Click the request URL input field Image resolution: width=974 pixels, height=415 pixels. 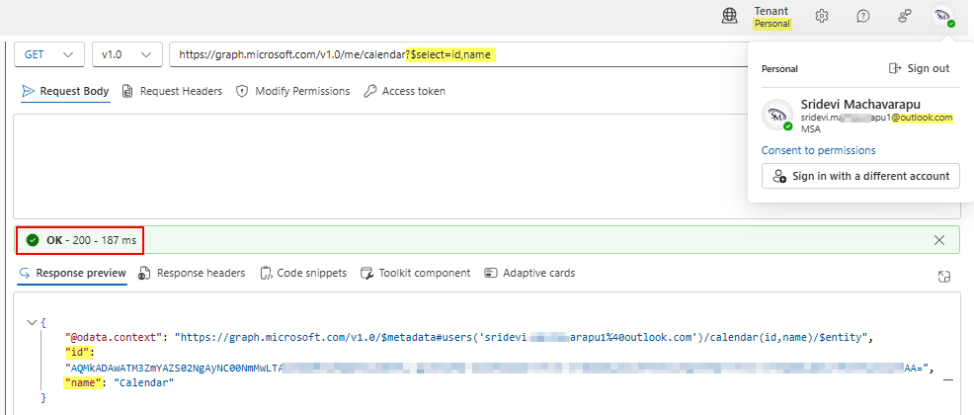click(x=458, y=54)
